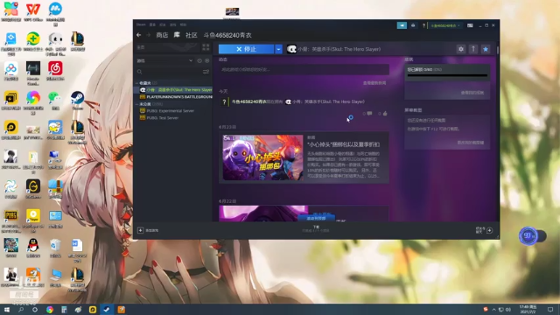Select PUBG: Test Server in library

[x=159, y=118]
